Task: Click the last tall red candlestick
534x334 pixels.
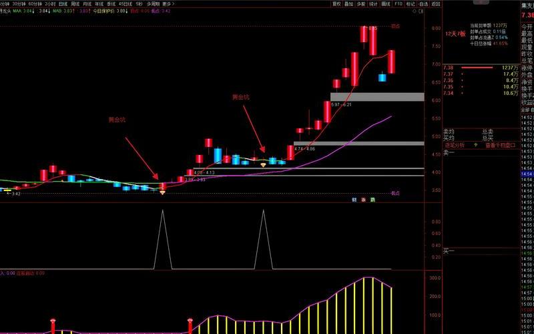Action: pyautogui.click(x=391, y=61)
